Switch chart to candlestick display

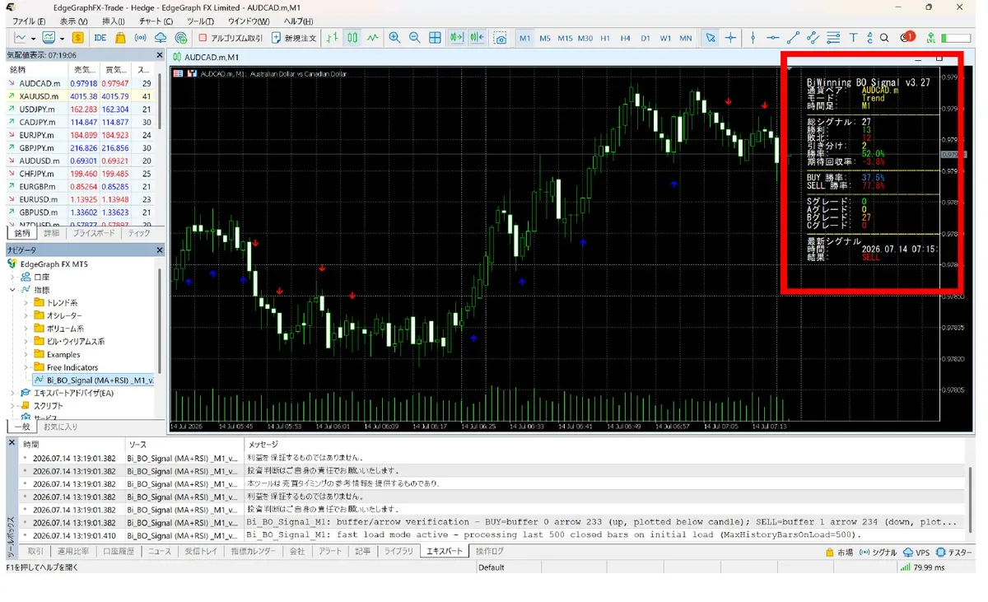click(352, 38)
